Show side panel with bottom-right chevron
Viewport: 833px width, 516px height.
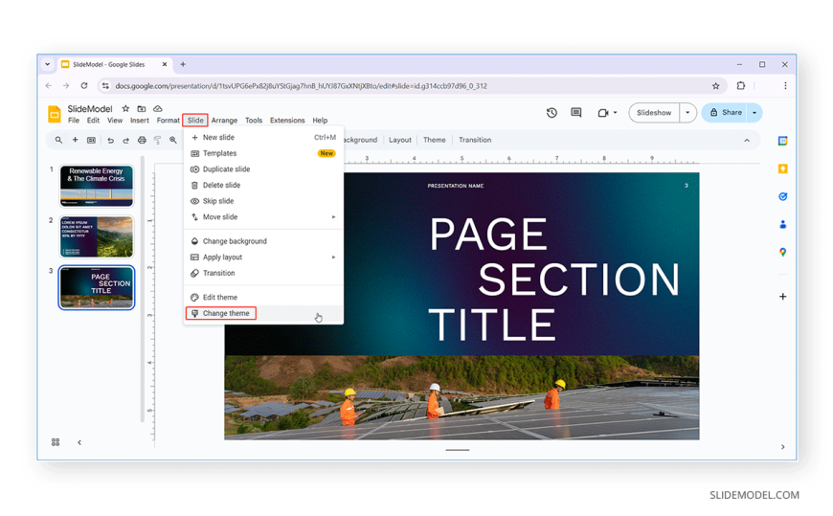[x=782, y=447]
